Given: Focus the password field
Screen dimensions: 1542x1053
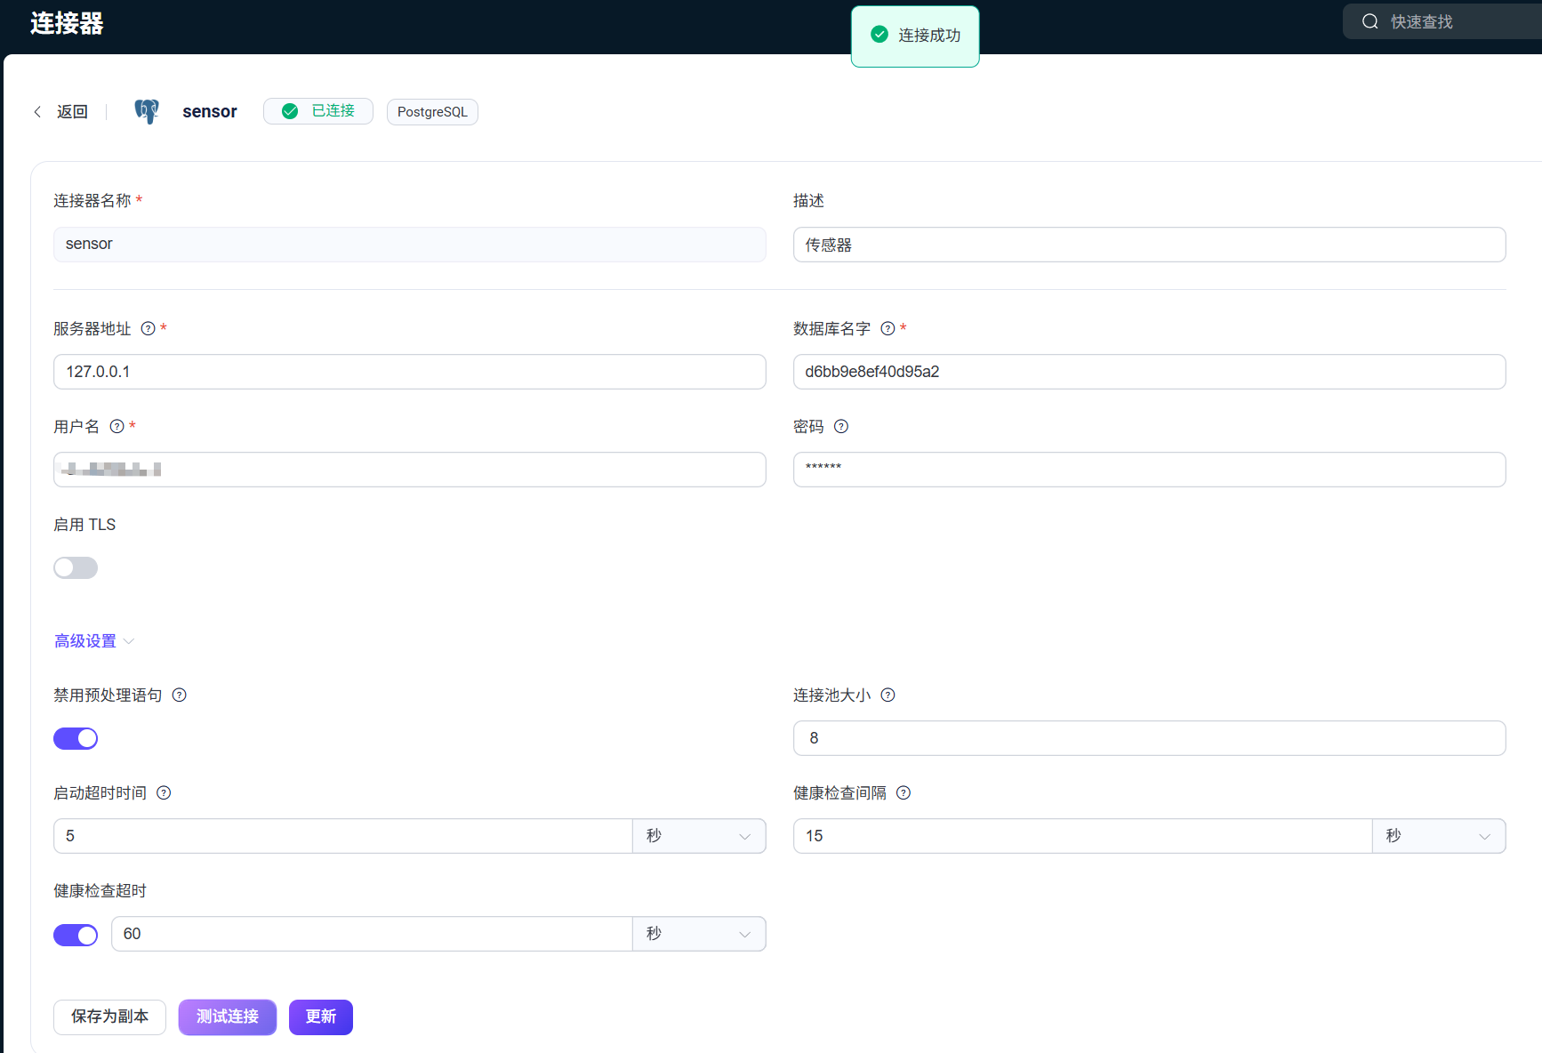Looking at the screenshot, I should (1149, 470).
